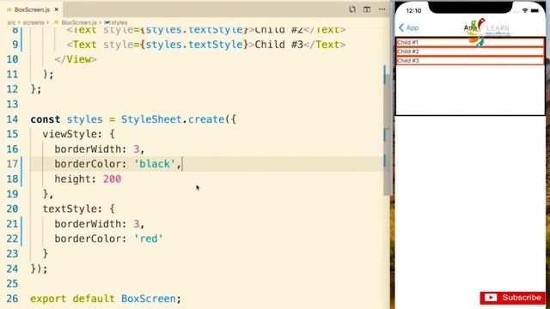The width and height of the screenshot is (550, 309).
Task: Click the Wi-Fi icon in simulator status bar
Action: (x=525, y=10)
